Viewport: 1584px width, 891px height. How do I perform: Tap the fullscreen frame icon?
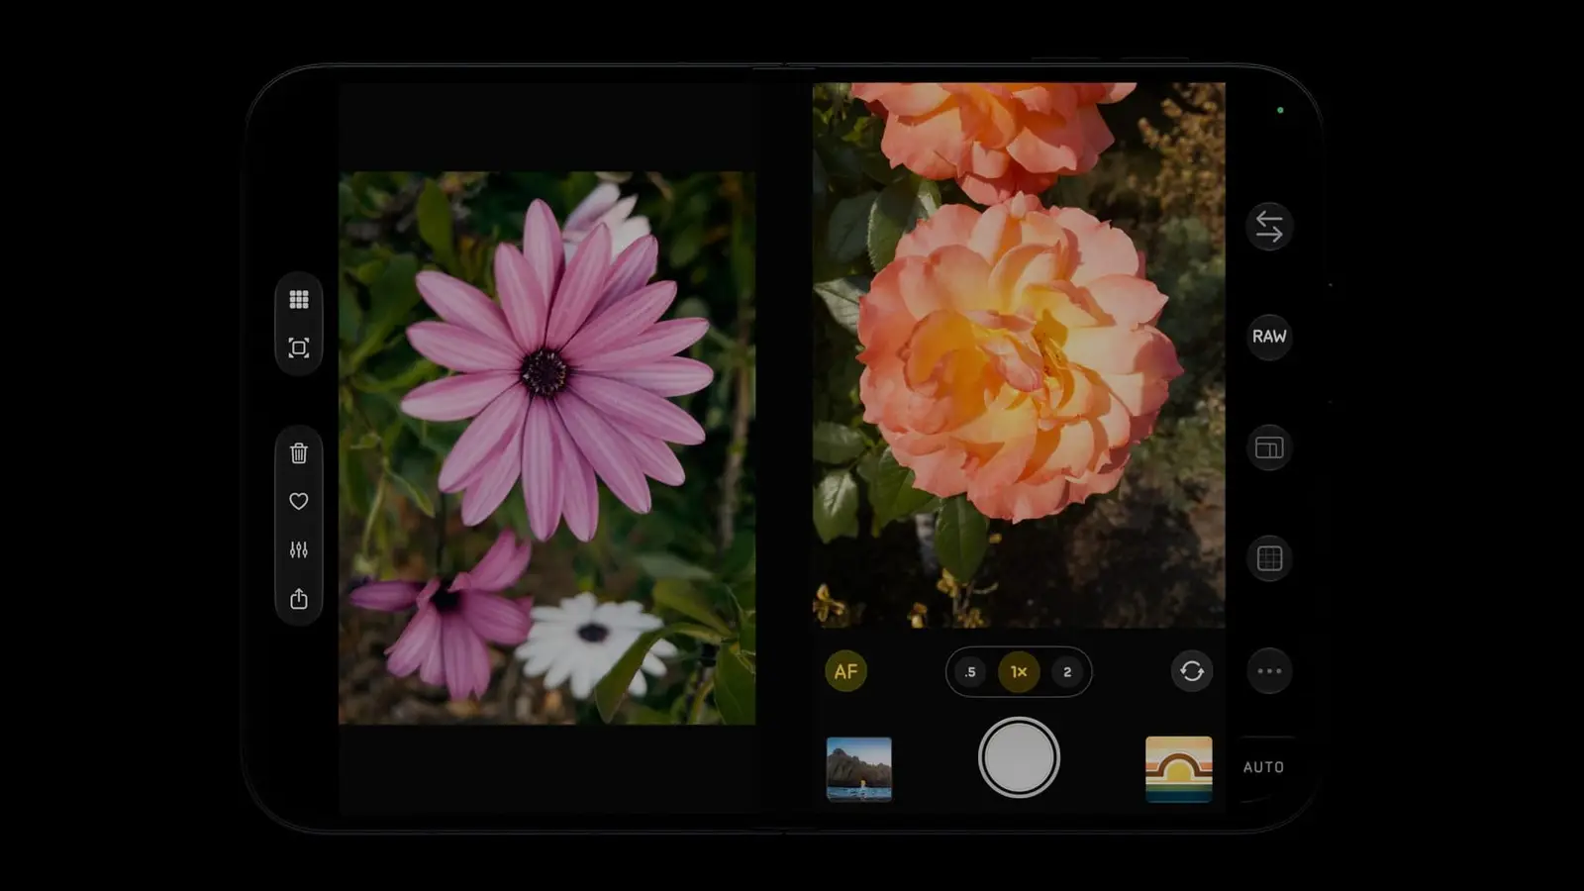point(298,347)
